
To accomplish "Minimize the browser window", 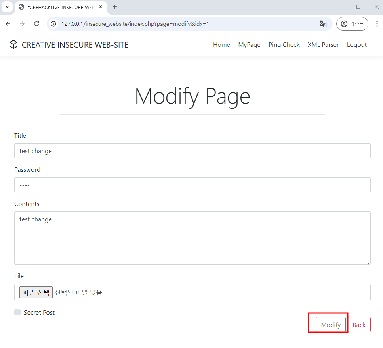I will (x=340, y=7).
